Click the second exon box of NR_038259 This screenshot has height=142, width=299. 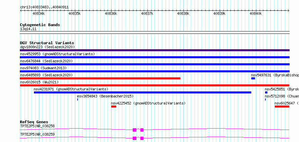(x=142, y=138)
